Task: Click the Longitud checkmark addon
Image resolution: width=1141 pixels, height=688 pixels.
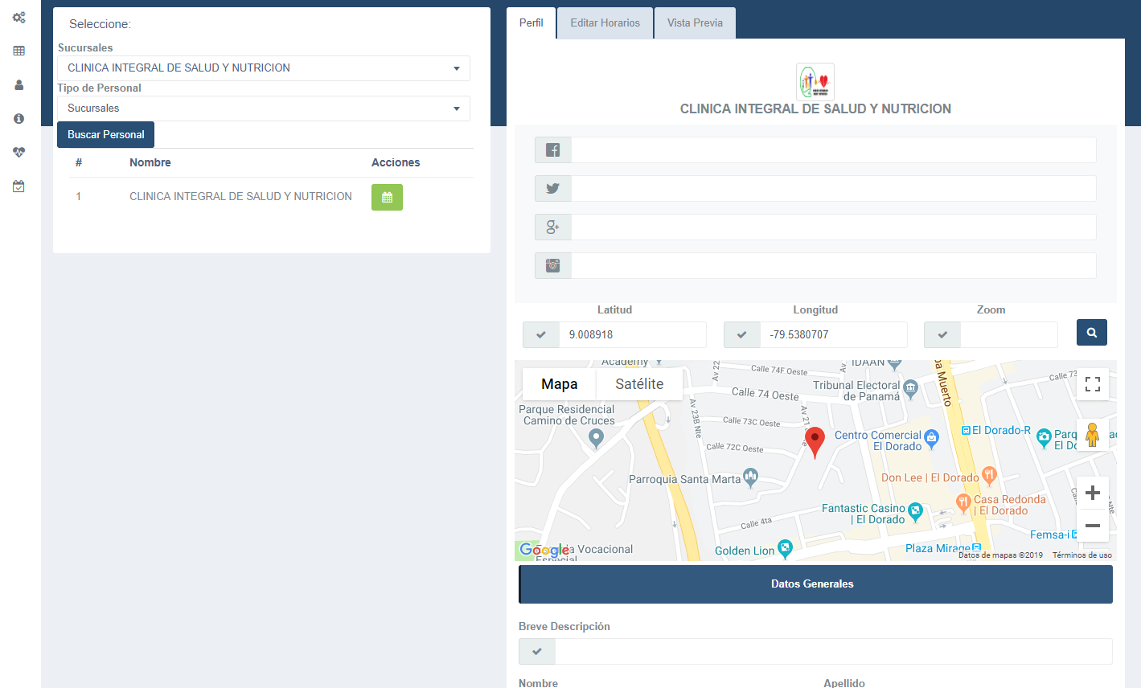Action: 742,335
